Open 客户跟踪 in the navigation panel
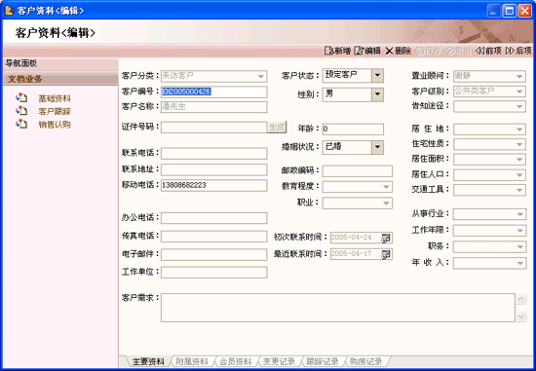Image resolution: width=536 pixels, height=371 pixels. [x=55, y=112]
